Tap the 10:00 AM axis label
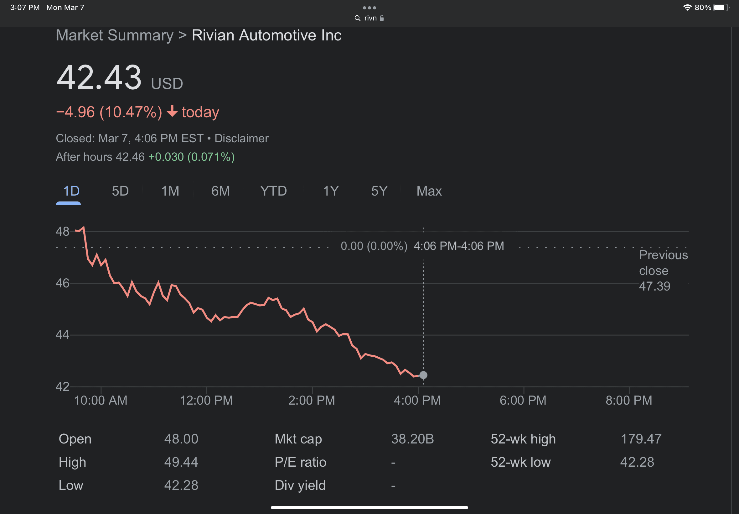This screenshot has height=514, width=739. pyautogui.click(x=101, y=400)
